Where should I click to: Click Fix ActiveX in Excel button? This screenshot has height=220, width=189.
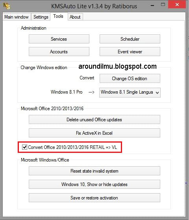coord(94,133)
